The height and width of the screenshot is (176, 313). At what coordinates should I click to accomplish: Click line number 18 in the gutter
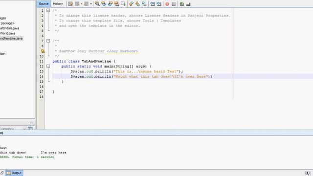pos(41,97)
